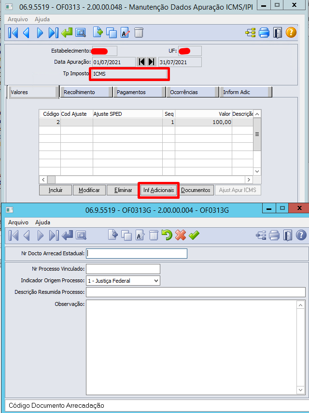Screen dimensions: 309x413
Task: Go to first record in OF0313 toolbar
Action: point(13,33)
